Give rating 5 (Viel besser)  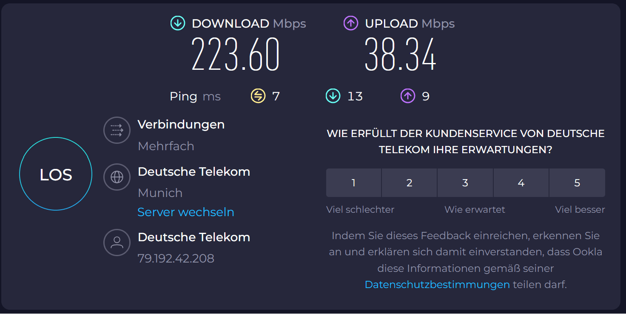[577, 183]
